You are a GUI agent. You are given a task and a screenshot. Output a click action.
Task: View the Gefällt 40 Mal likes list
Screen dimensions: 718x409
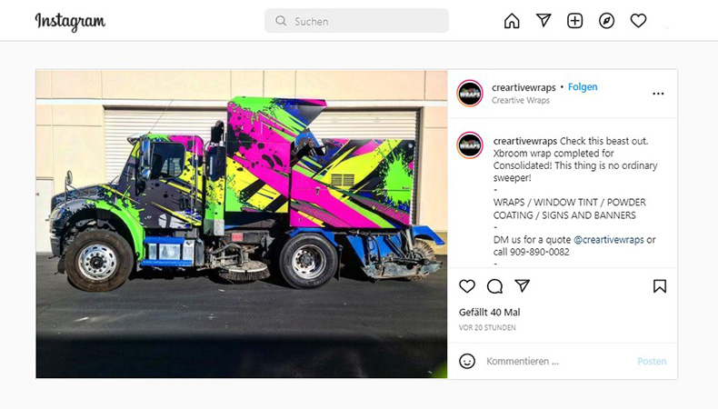(489, 313)
